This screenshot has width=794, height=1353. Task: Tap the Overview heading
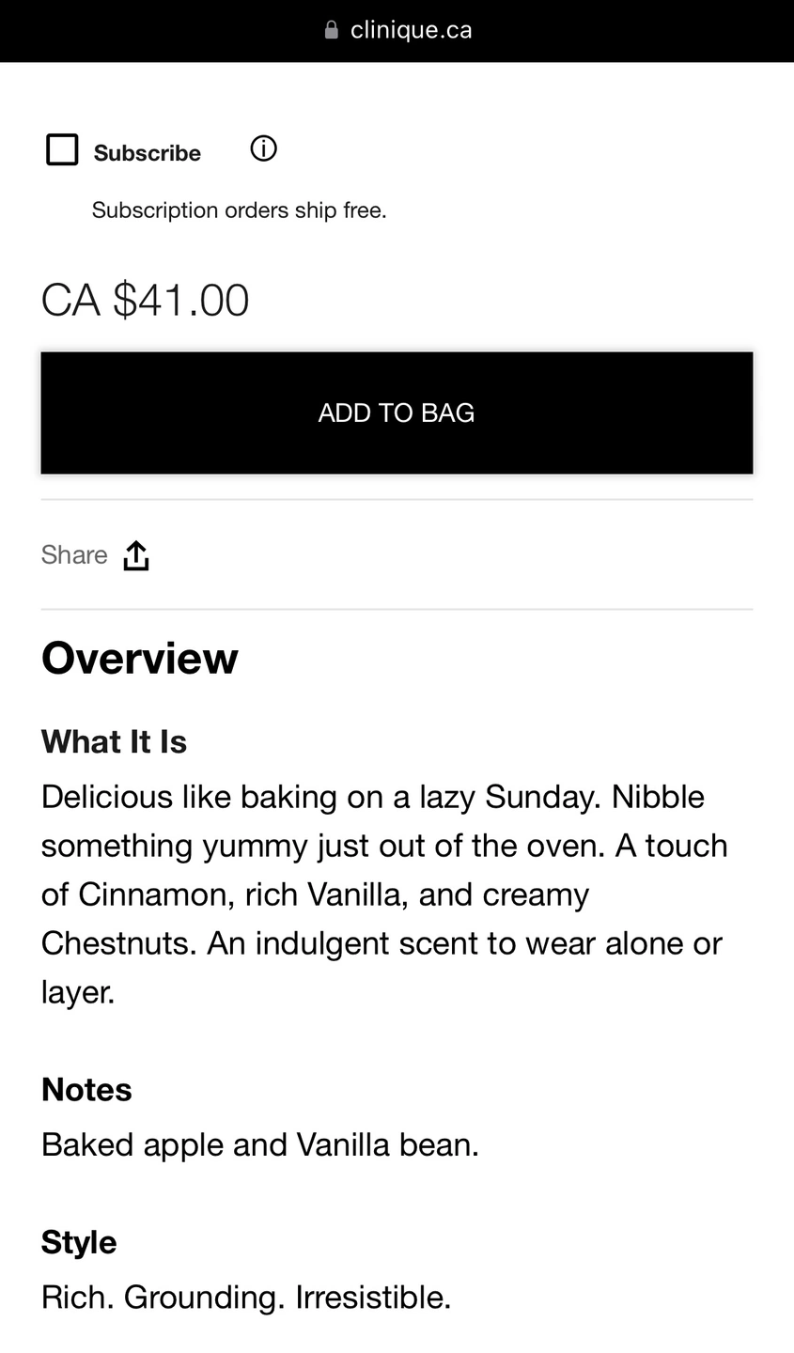click(x=140, y=658)
